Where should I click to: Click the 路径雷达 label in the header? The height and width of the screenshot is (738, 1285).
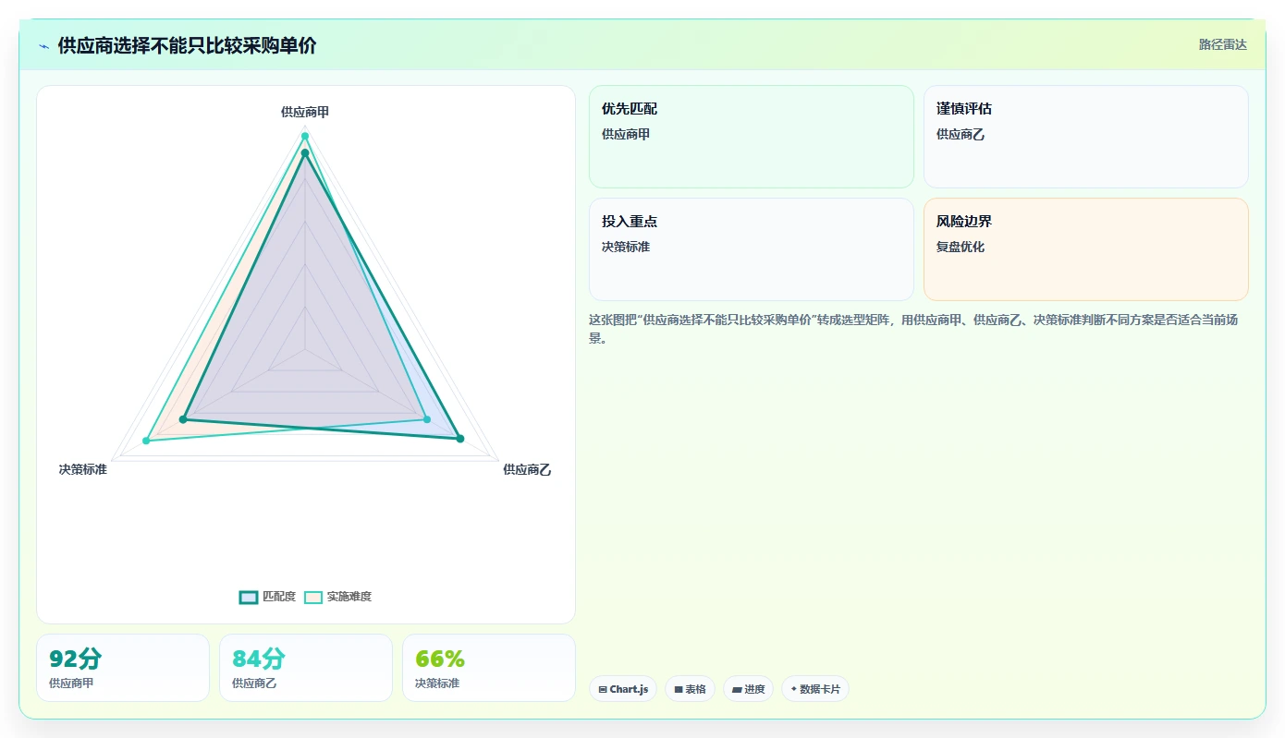(1222, 44)
